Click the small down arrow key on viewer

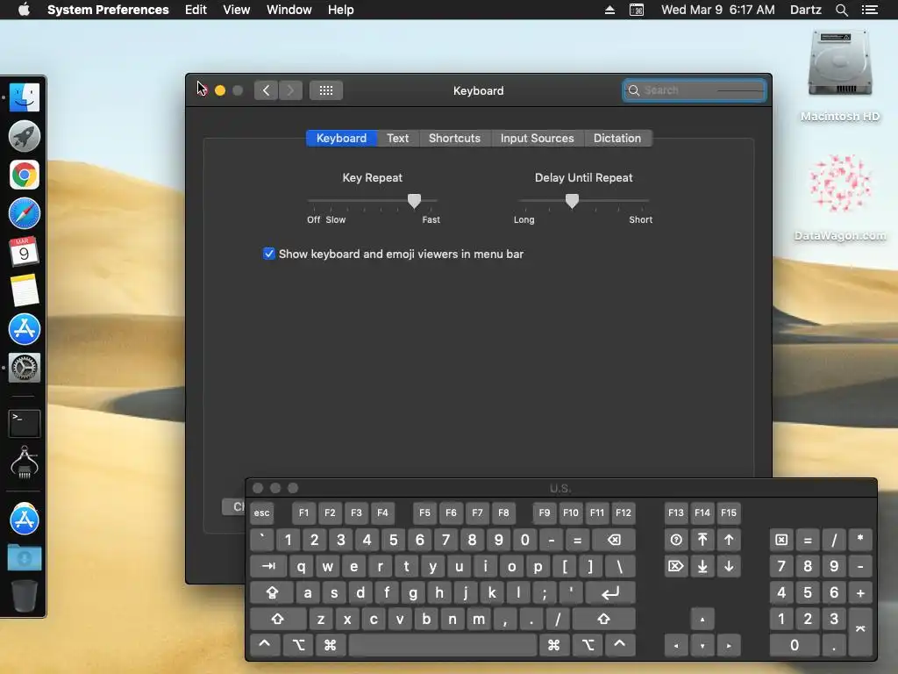tap(702, 645)
